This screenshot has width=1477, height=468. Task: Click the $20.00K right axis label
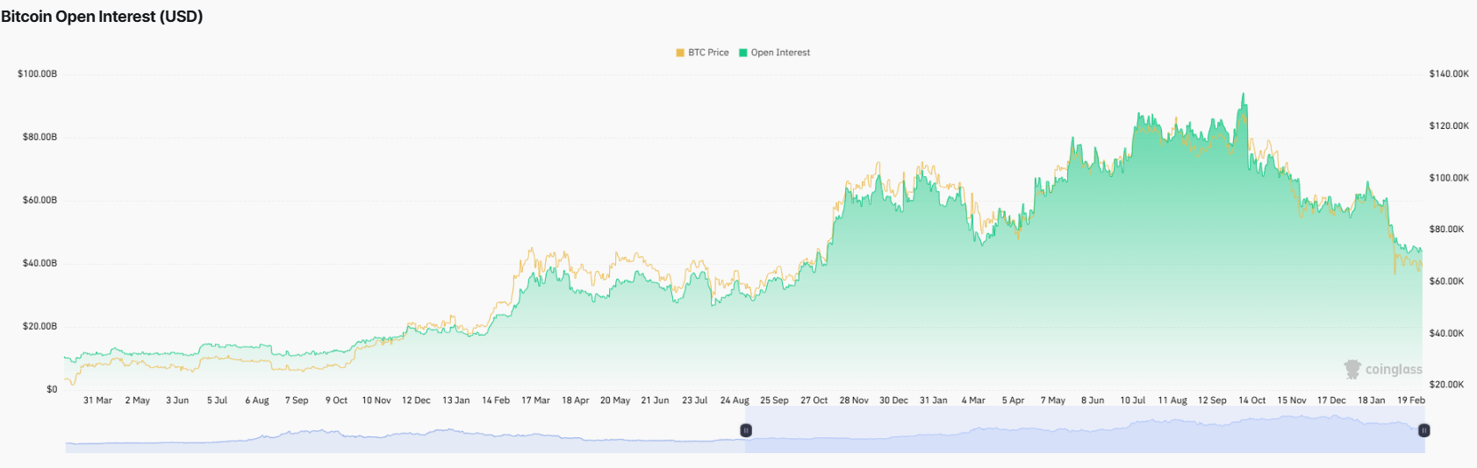tap(1449, 385)
